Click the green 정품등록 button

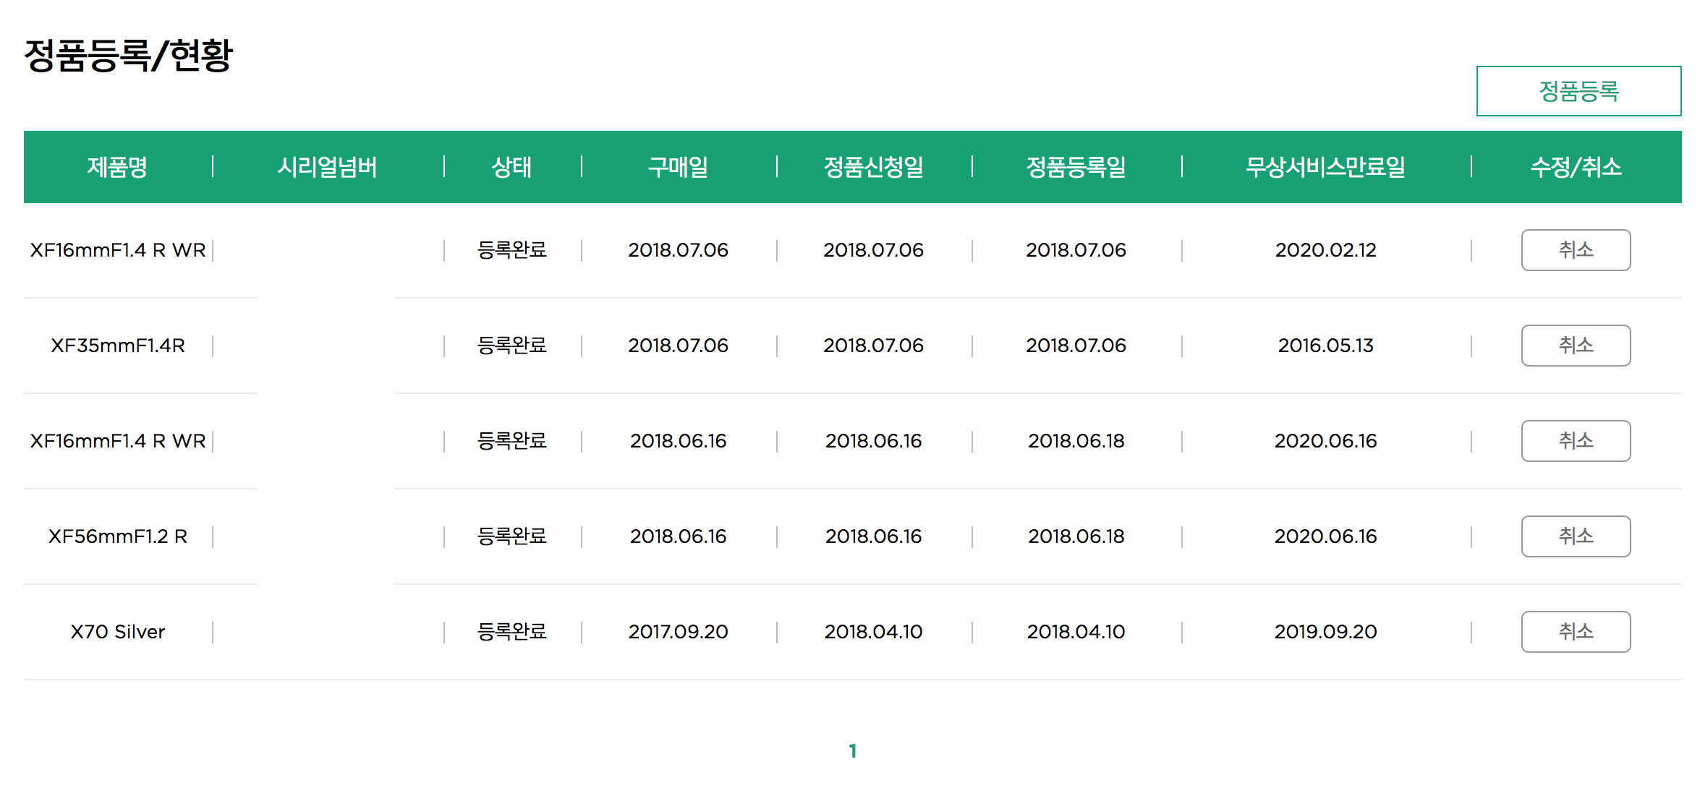click(x=1578, y=91)
